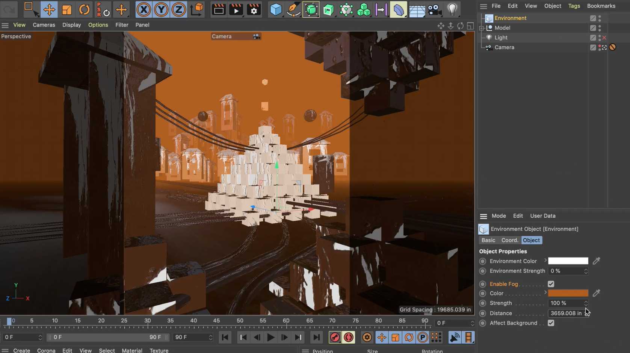Open the Edit Render Settings gear icon
This screenshot has width=630, height=353.
254,9
